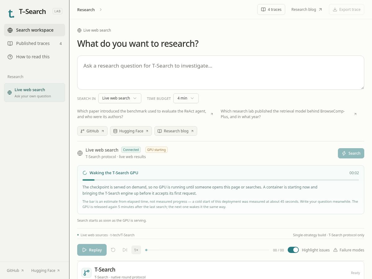The height and width of the screenshot is (279, 372).
Task: Click the replay timeline slider
Action: coord(207,250)
